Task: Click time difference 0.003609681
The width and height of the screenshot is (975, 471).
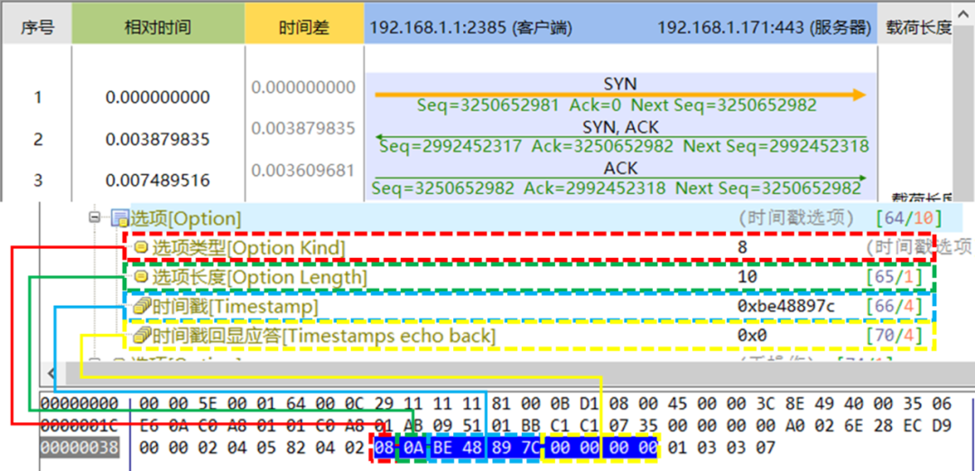Action: (x=303, y=171)
